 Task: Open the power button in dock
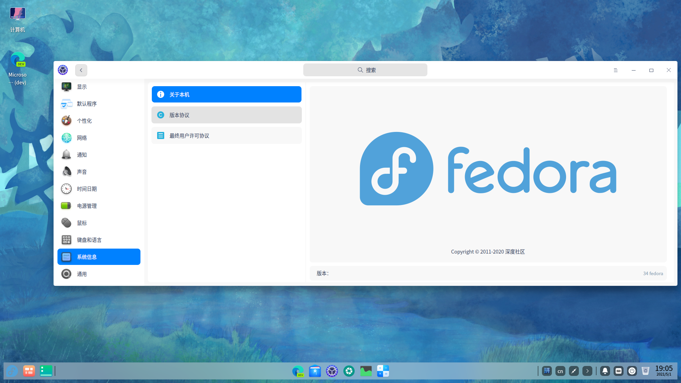click(x=632, y=371)
